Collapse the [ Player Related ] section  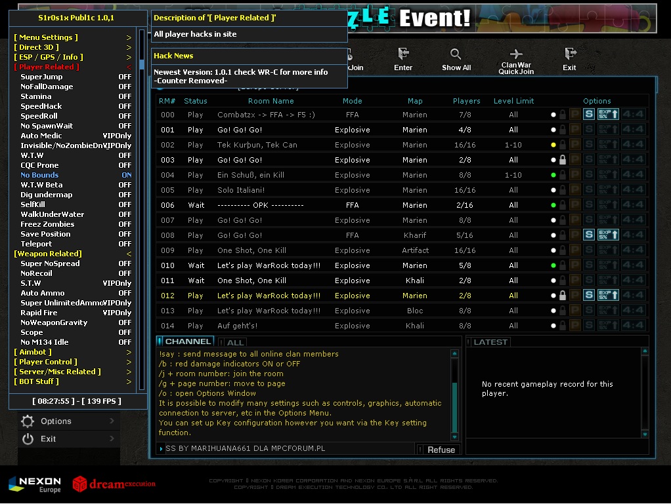tap(73, 67)
